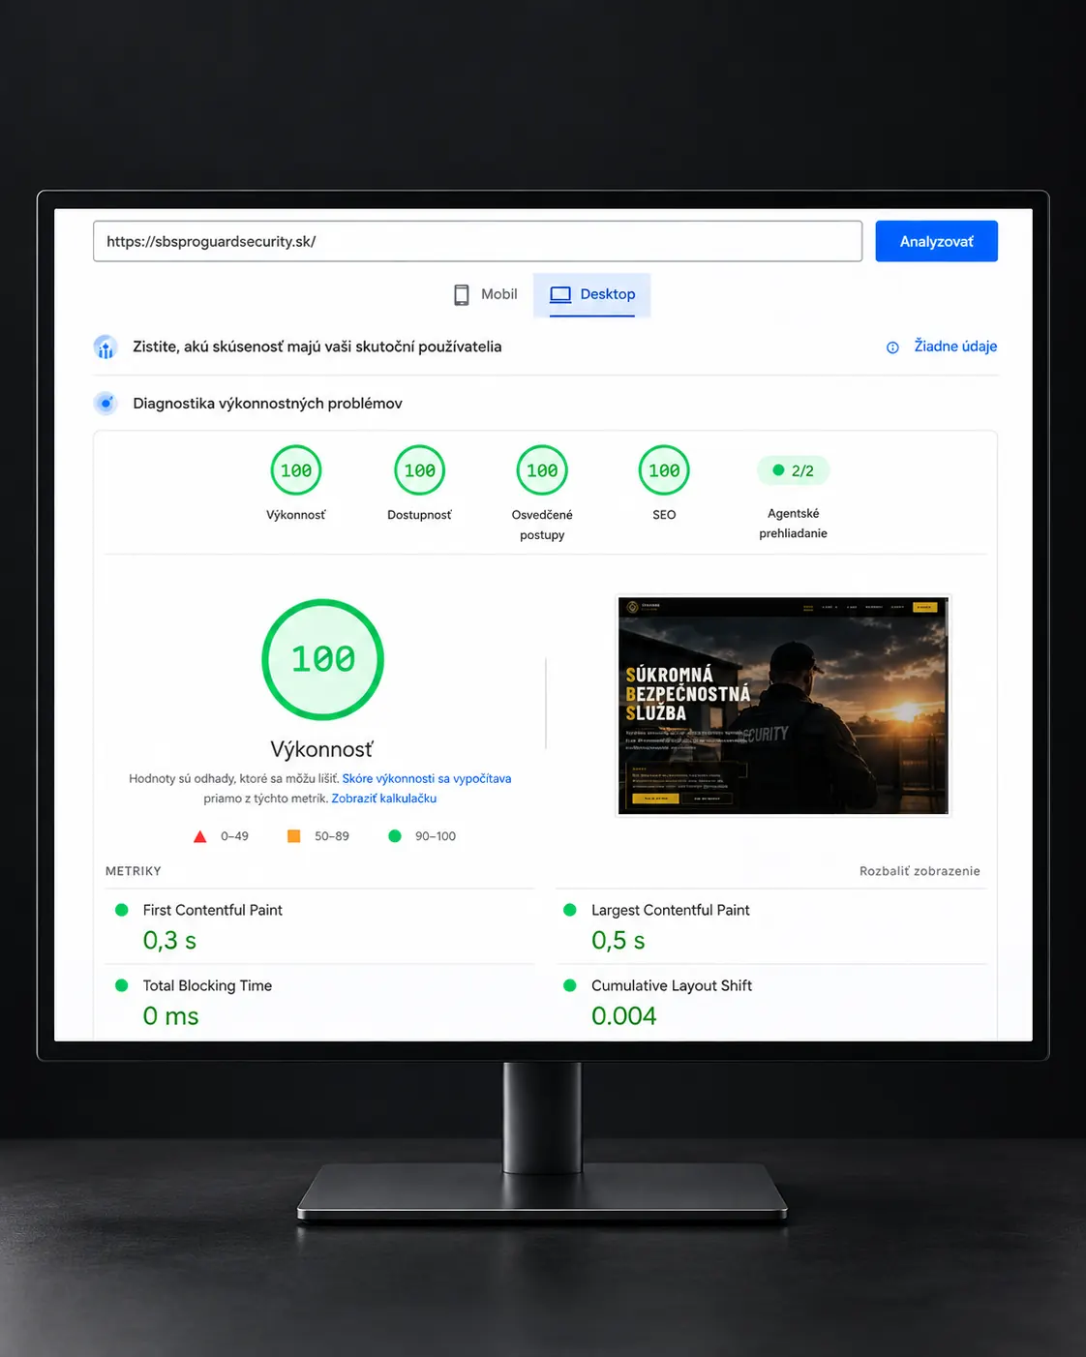Click the Diagnostika výkonnostných problémov heading
Image resolution: width=1086 pixels, height=1357 pixels.
(x=267, y=404)
